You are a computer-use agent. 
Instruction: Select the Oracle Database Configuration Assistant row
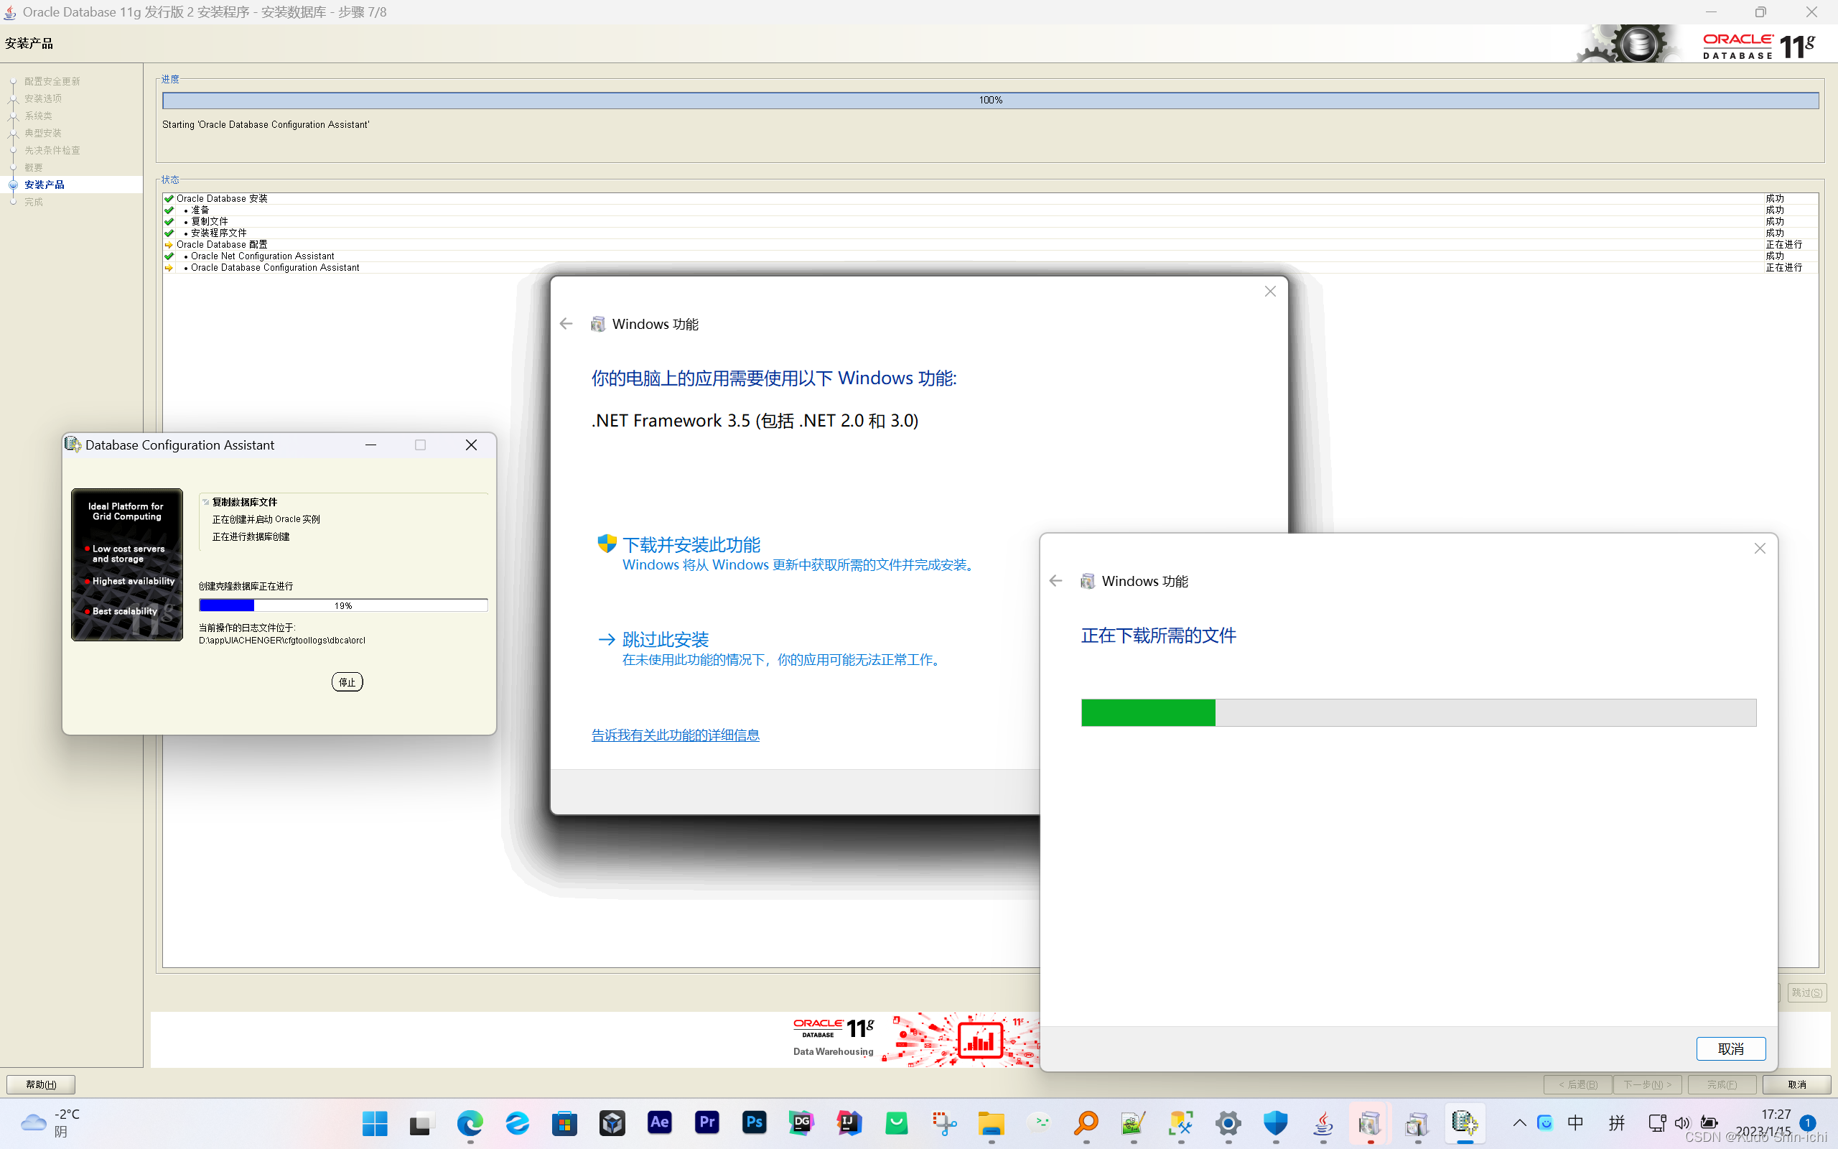click(x=990, y=267)
